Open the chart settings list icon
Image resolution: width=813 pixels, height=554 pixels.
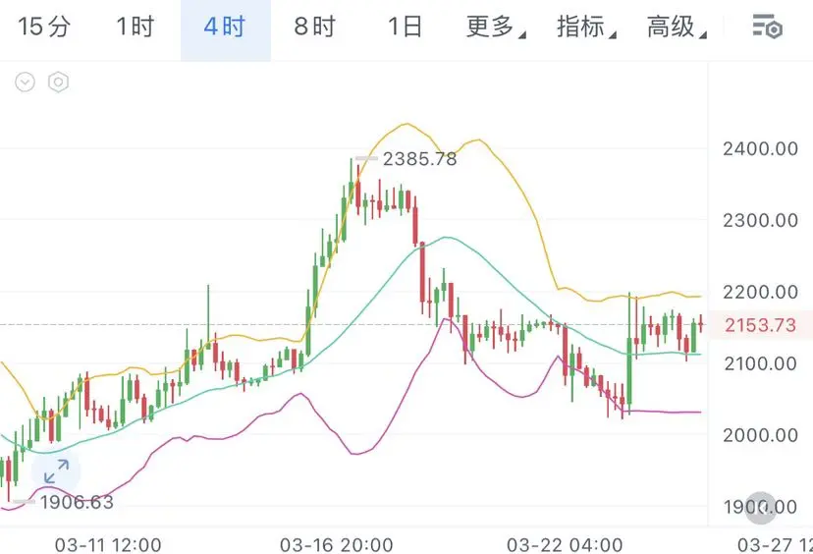pyautogui.click(x=767, y=27)
